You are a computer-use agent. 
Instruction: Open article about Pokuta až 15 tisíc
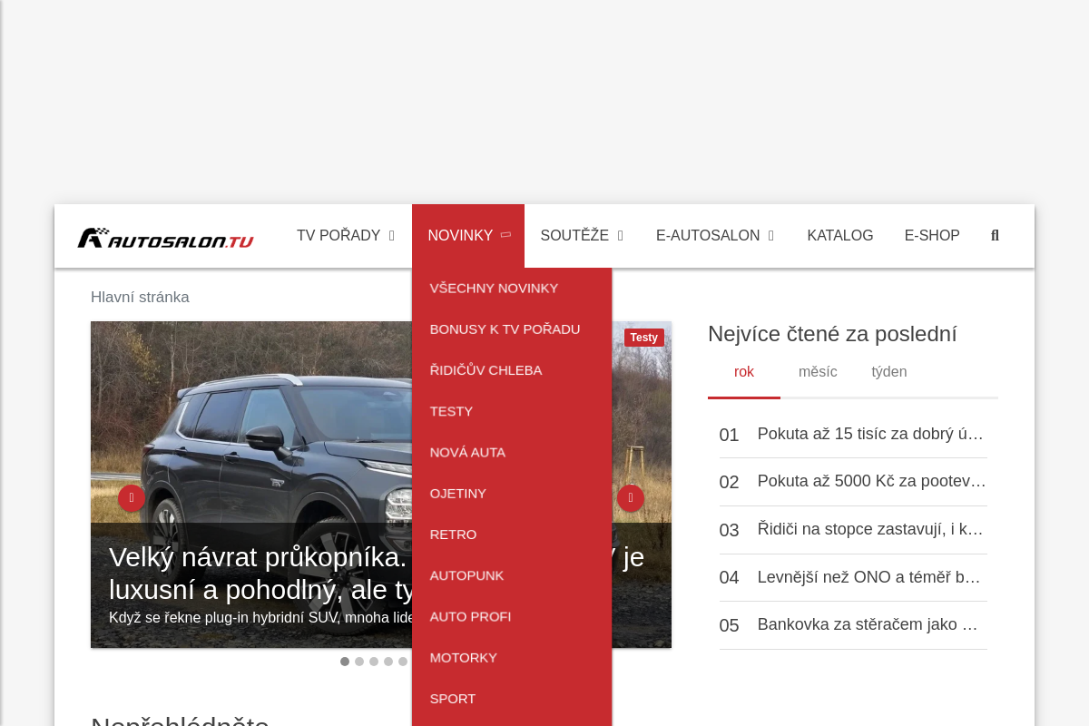click(869, 434)
